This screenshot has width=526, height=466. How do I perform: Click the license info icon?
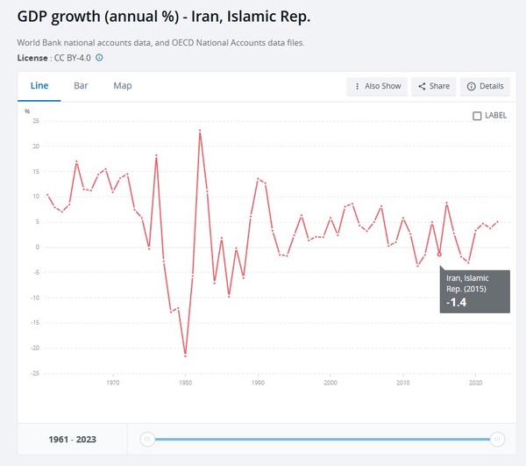(x=99, y=58)
